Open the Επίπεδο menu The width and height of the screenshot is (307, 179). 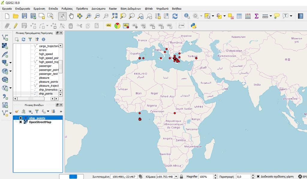click(x=53, y=9)
